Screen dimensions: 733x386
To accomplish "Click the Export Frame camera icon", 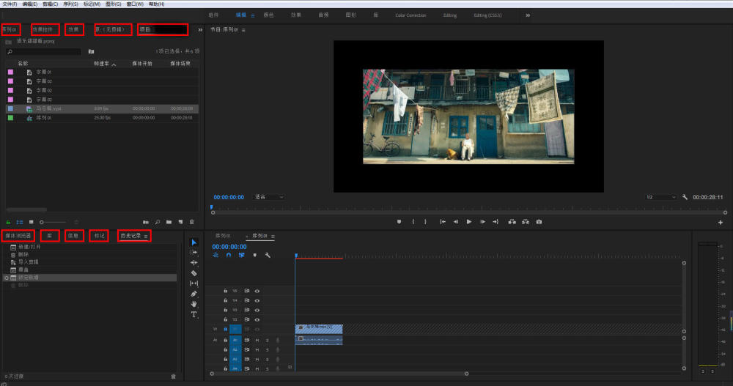I will click(539, 221).
